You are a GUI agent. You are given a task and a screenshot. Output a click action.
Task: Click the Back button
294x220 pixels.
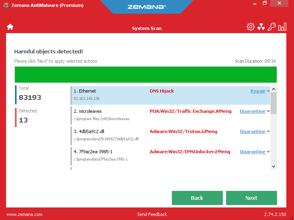(197, 198)
